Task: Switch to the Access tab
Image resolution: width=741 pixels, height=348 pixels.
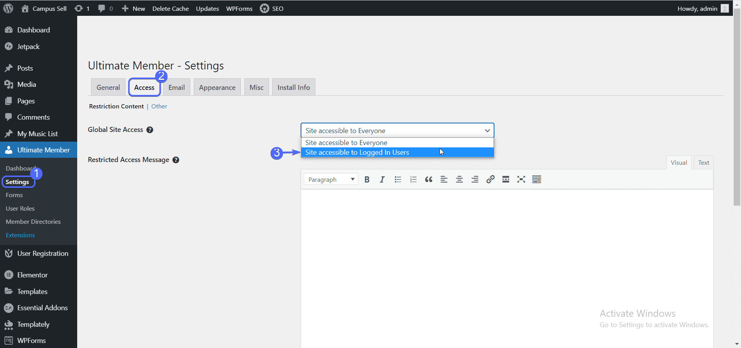Action: (144, 87)
